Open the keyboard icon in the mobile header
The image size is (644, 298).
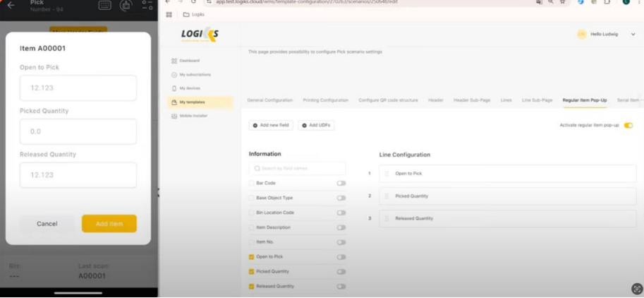click(x=104, y=6)
